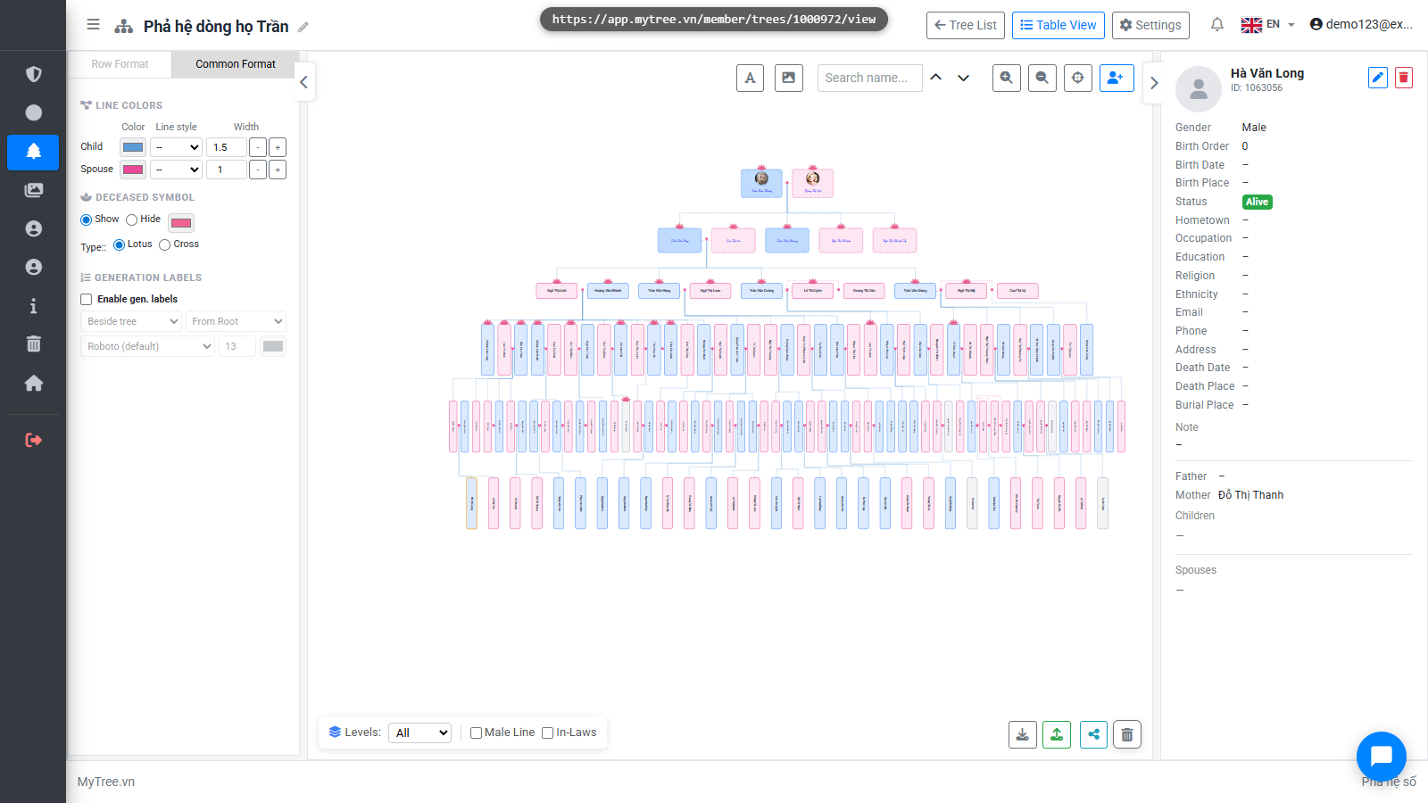Toggle In-Laws checkbox
Viewport: 1428px width, 803px height.
[x=548, y=733]
